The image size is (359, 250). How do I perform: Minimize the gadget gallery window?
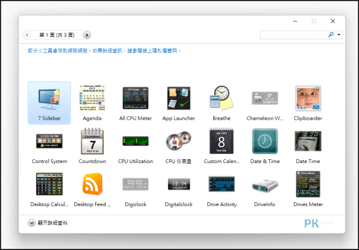tap(295, 21)
